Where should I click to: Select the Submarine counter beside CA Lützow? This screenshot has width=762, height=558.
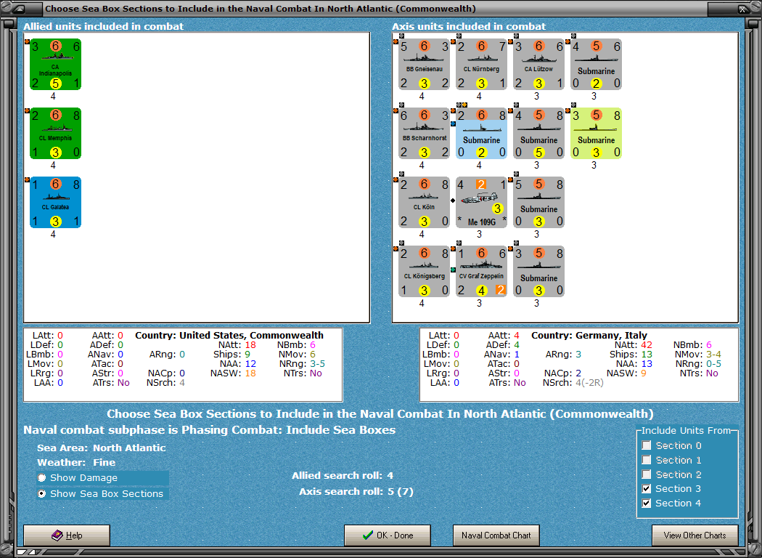pyautogui.click(x=597, y=64)
